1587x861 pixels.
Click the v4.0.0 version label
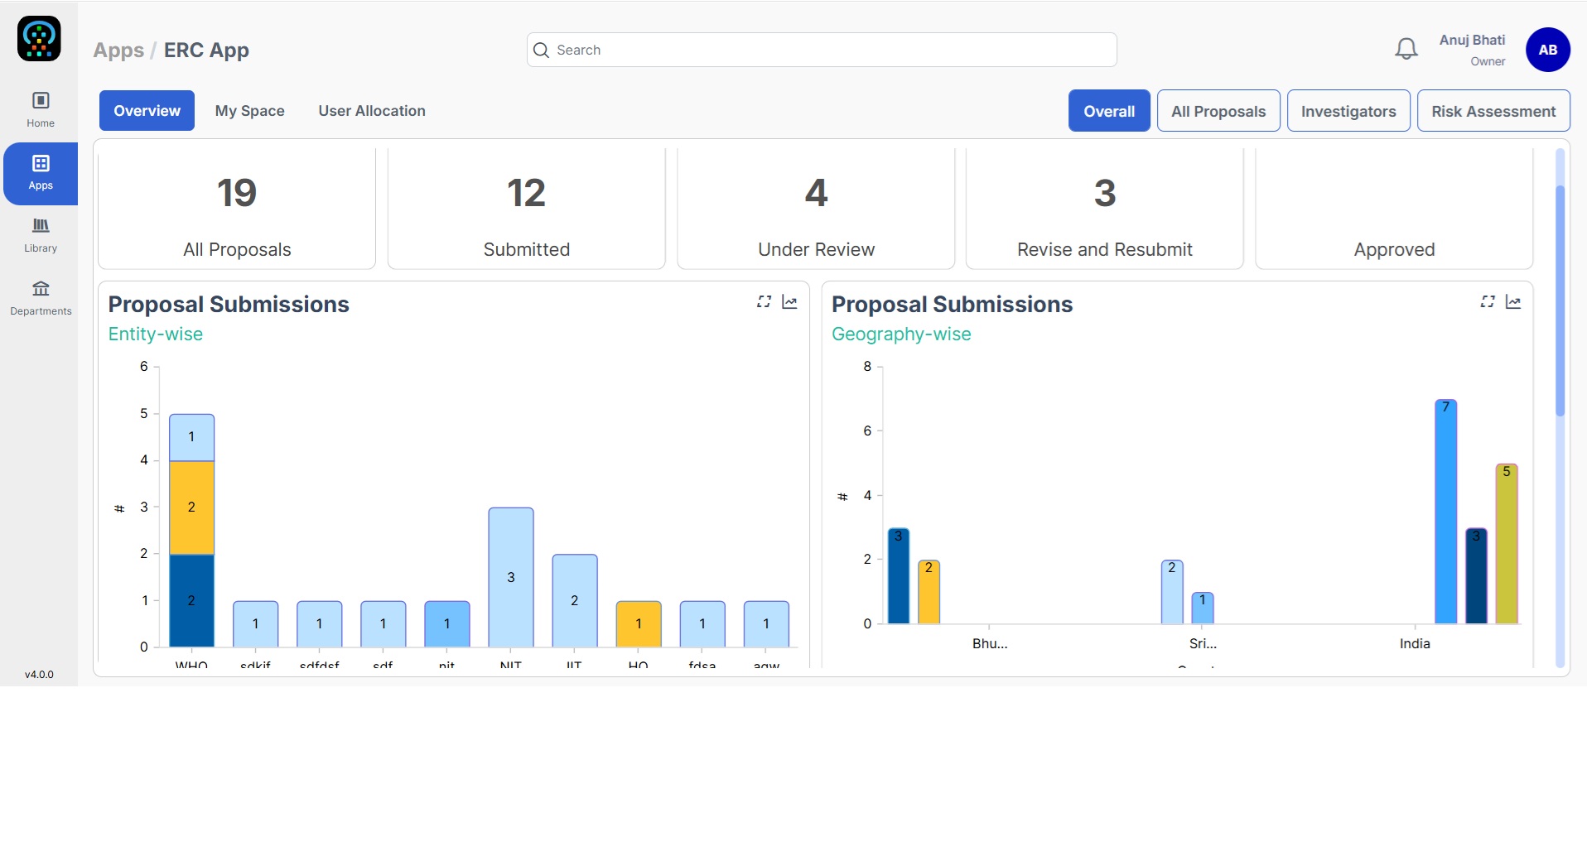coord(39,675)
